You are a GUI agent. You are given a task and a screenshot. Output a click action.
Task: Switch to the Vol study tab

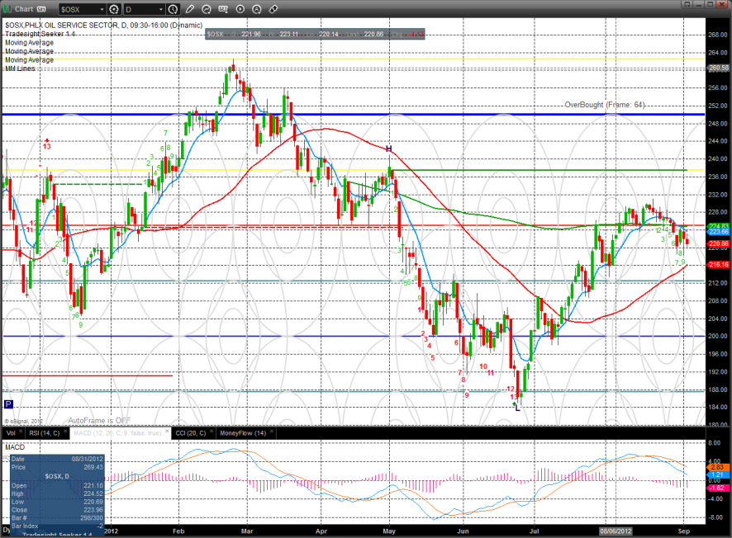[x=11, y=432]
